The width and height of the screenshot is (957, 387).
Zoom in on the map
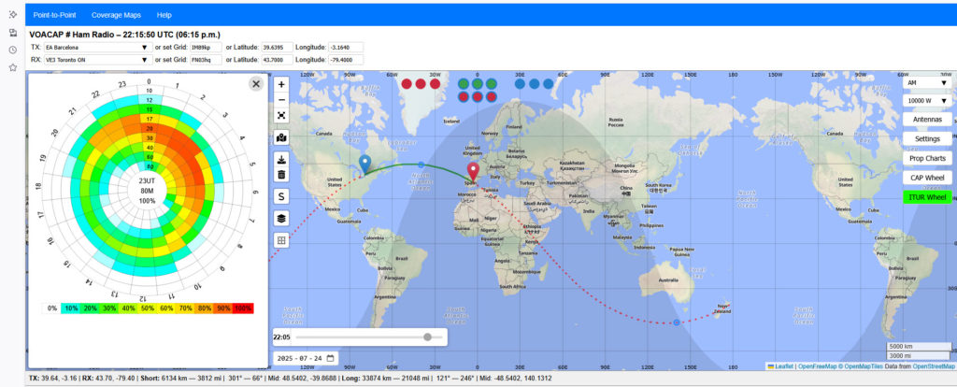coord(281,83)
